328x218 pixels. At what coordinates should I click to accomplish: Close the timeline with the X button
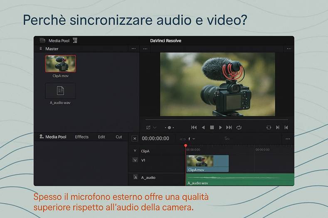click(x=135, y=138)
